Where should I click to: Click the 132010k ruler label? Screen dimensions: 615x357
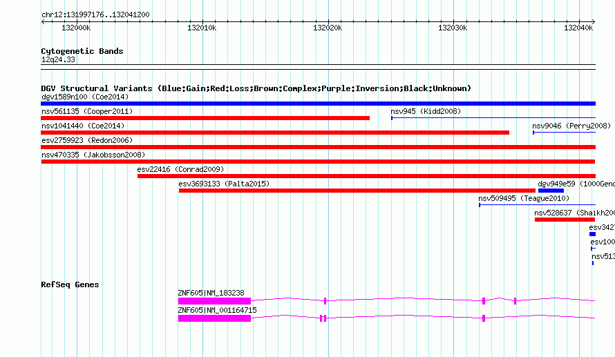tap(202, 28)
